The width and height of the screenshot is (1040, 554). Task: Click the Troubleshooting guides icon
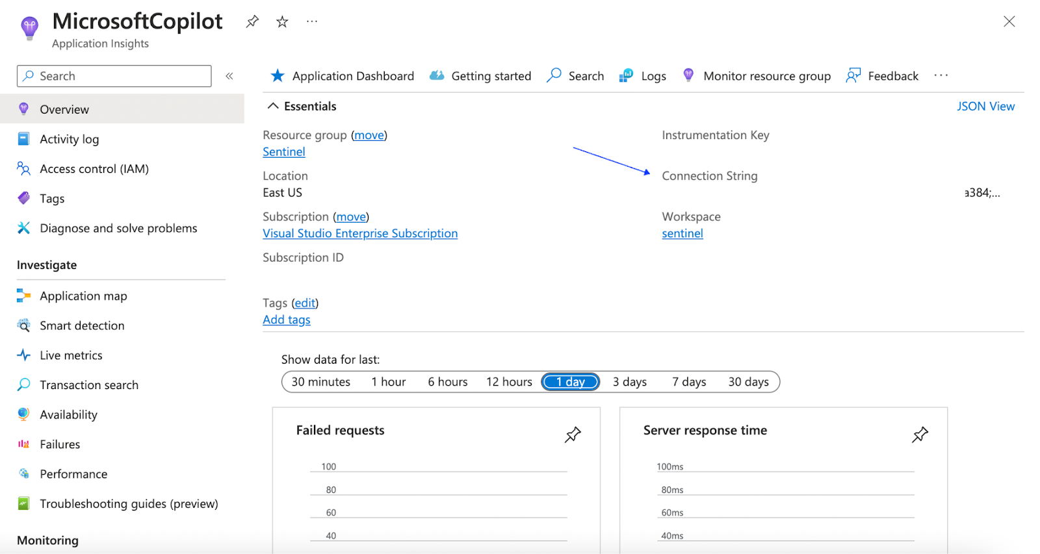coord(24,503)
